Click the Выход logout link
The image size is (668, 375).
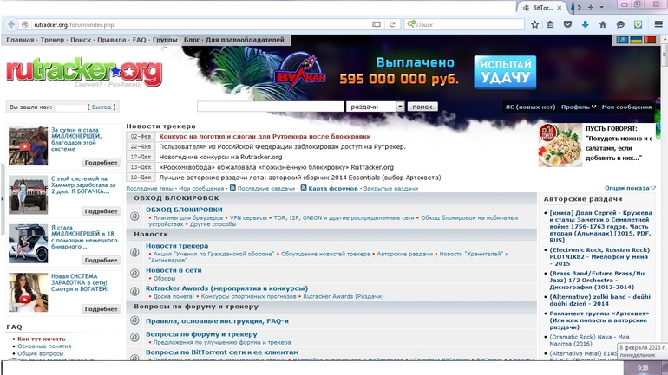102,107
